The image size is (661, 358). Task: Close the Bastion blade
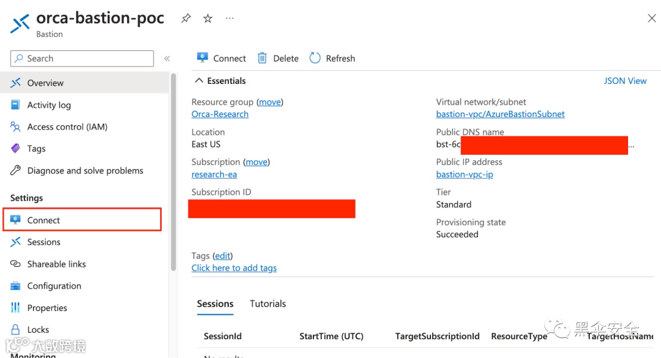point(652,18)
